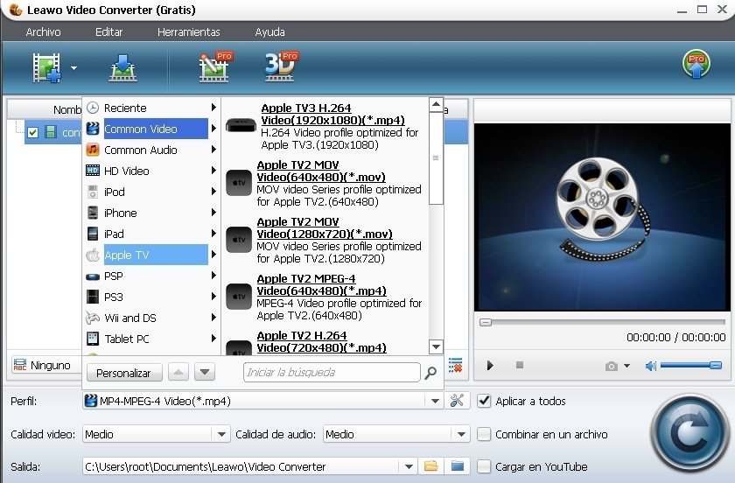Image resolution: width=735 pixels, height=483 pixels.
Task: Open the Archivo menu
Action: 43,31
